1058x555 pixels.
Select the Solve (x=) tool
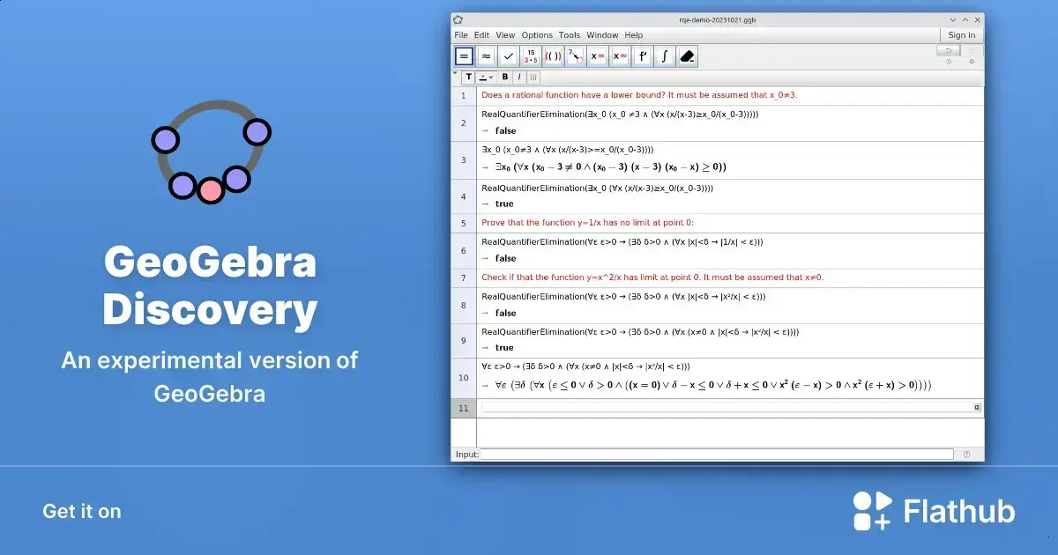click(x=598, y=56)
